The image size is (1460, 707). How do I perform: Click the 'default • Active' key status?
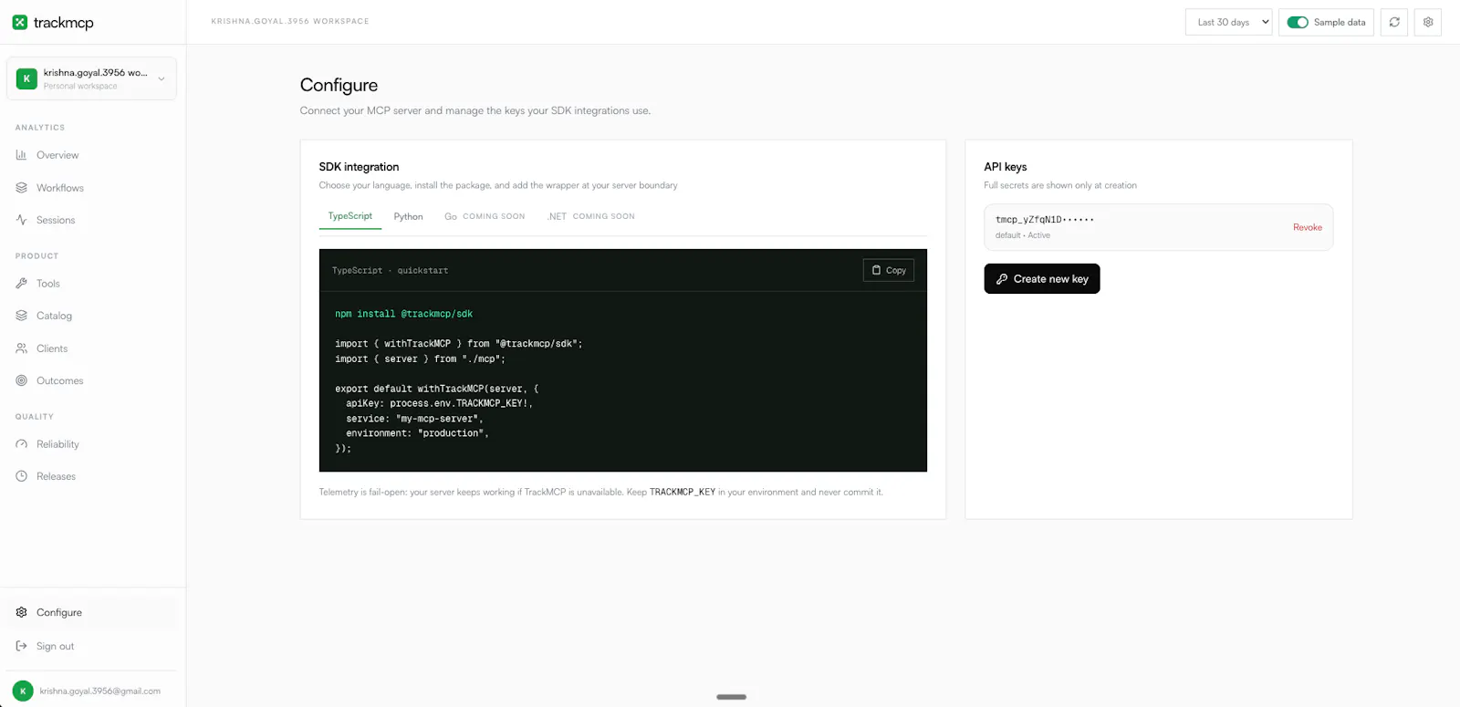point(1023,235)
